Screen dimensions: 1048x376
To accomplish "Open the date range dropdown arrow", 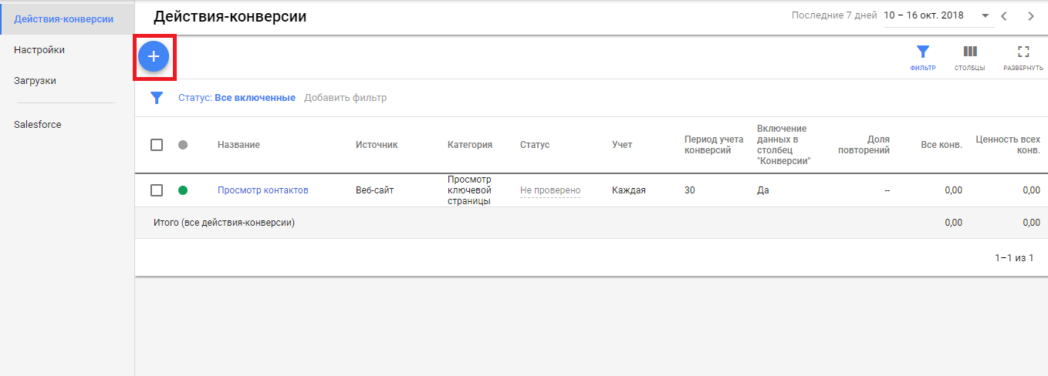I will click(x=985, y=16).
